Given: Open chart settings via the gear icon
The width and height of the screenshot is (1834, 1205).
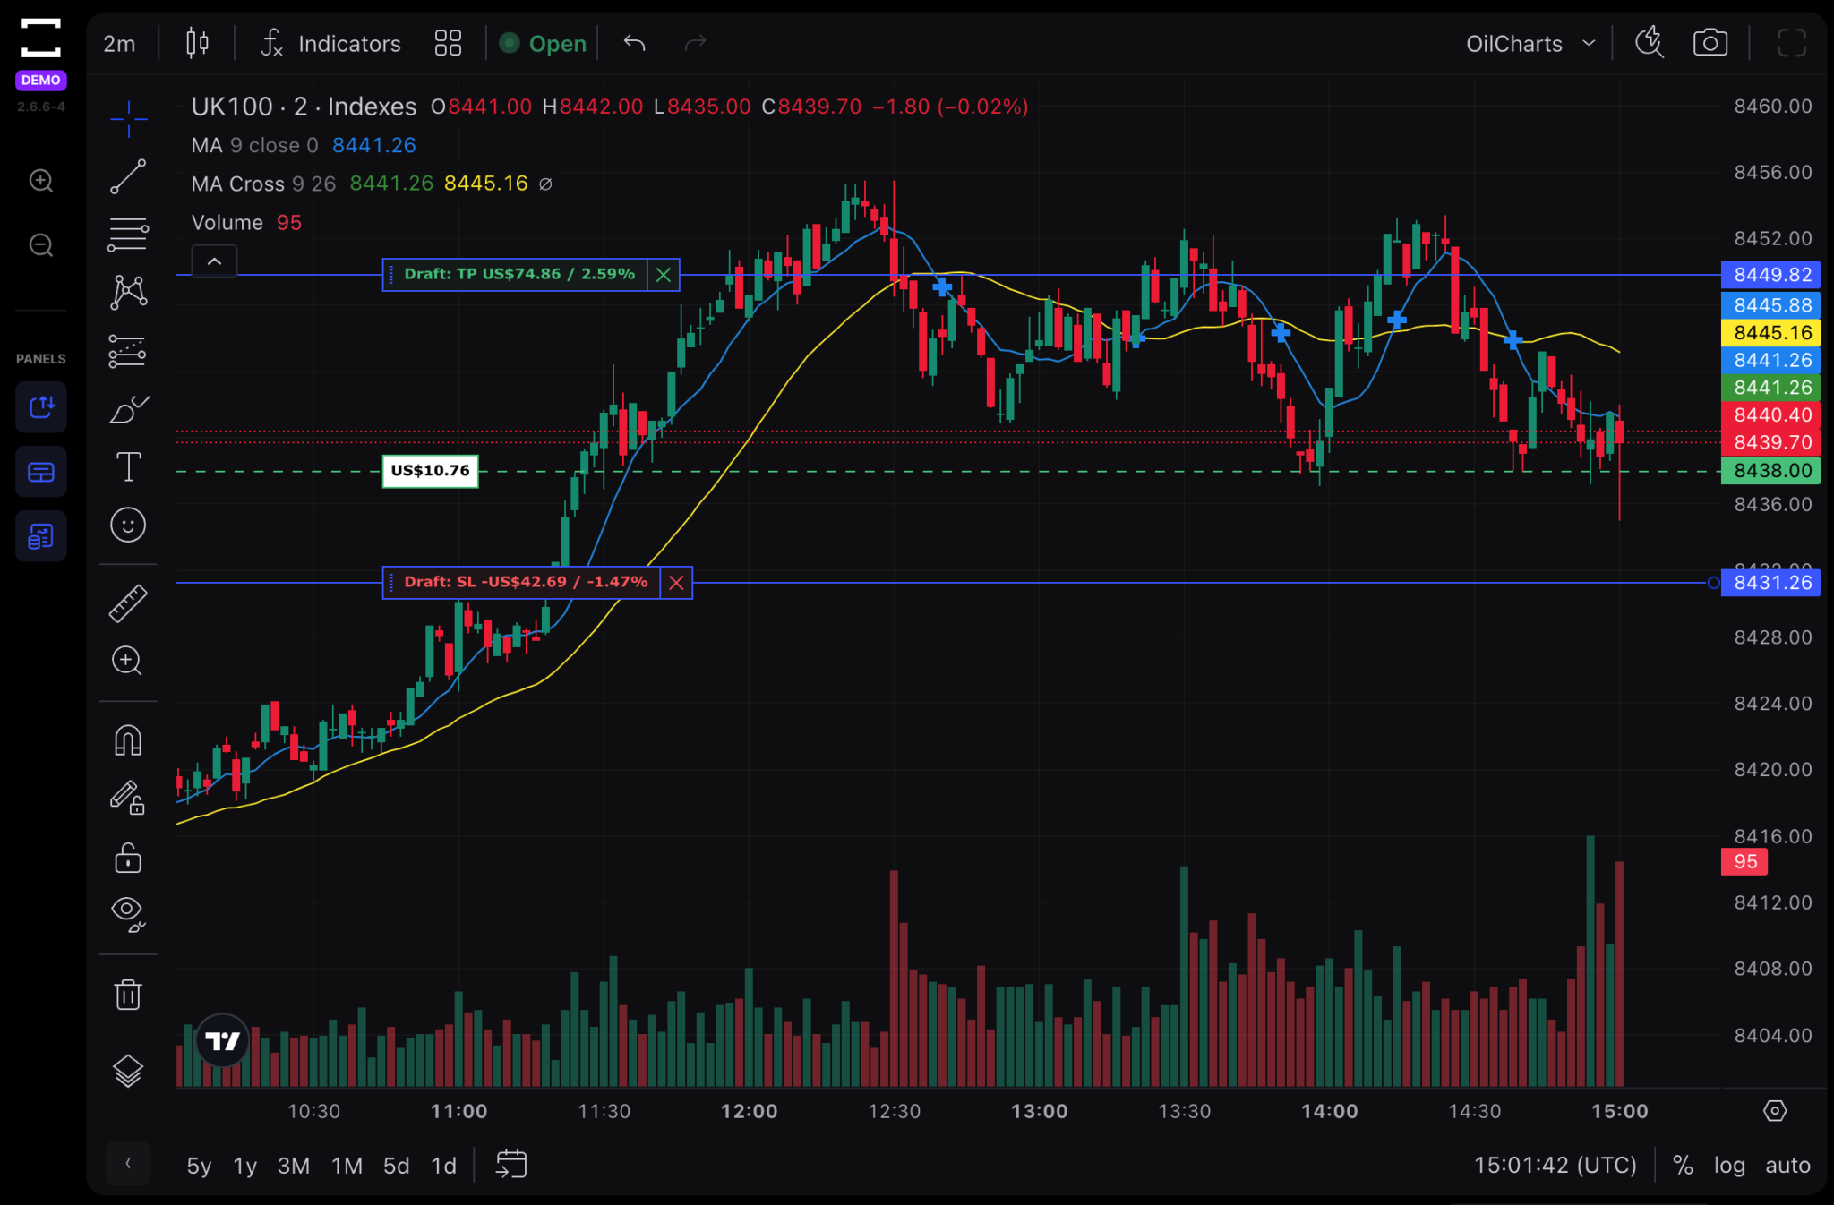Looking at the screenshot, I should pyautogui.click(x=1774, y=1110).
